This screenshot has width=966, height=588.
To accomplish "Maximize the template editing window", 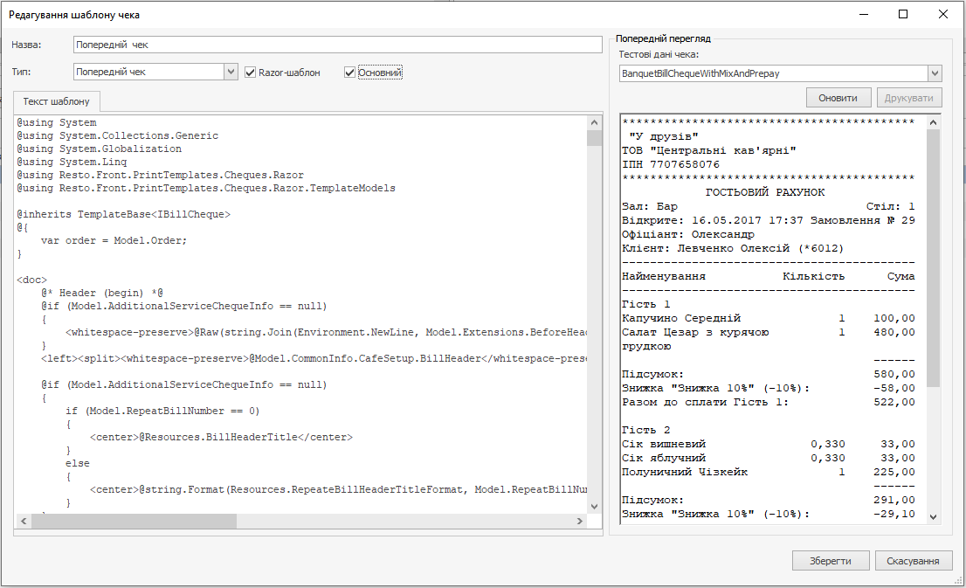I will click(903, 14).
